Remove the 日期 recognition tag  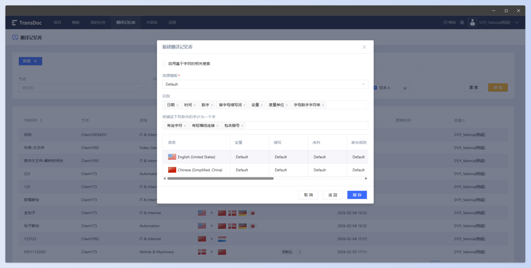tap(177, 105)
